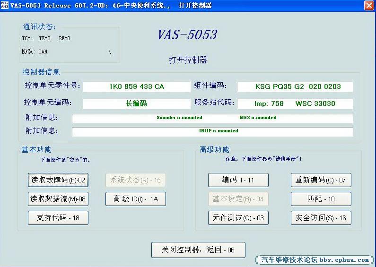Click the '协议: CAN' protocol text
Viewport: 376px width, 267px height.
[x=35, y=52]
